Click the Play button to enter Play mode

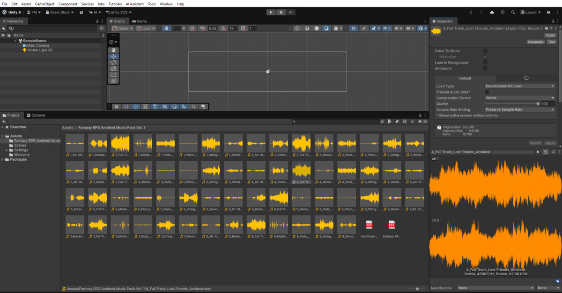click(x=271, y=12)
